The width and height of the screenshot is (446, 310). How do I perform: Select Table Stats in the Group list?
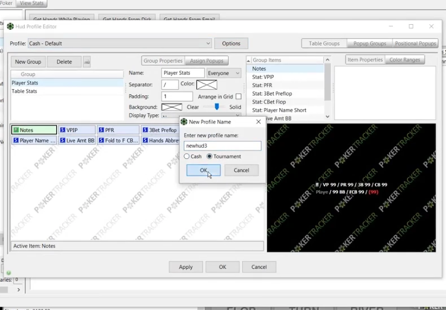67,91
